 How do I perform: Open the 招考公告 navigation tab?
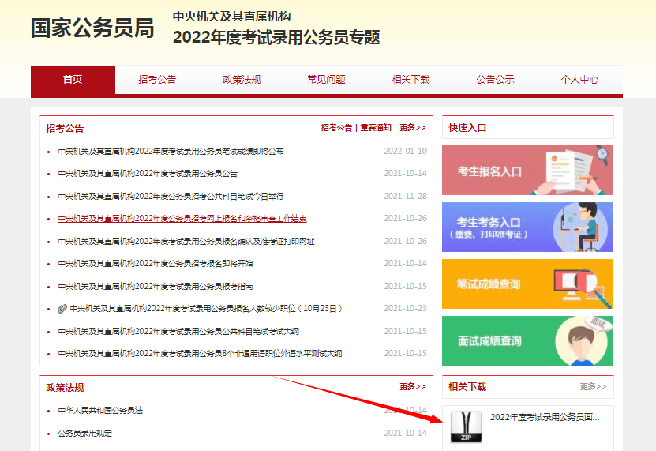coord(157,80)
